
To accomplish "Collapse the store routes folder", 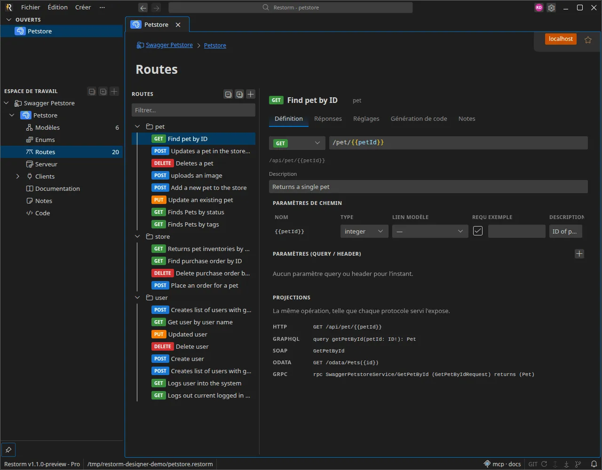I will click(x=137, y=236).
